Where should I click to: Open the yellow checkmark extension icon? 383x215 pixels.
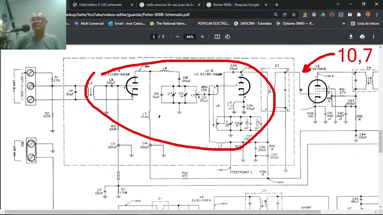click(x=305, y=15)
